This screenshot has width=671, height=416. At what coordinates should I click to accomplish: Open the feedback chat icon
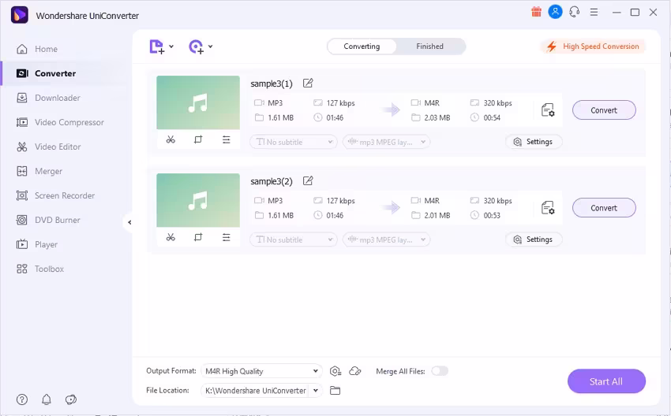click(70, 399)
